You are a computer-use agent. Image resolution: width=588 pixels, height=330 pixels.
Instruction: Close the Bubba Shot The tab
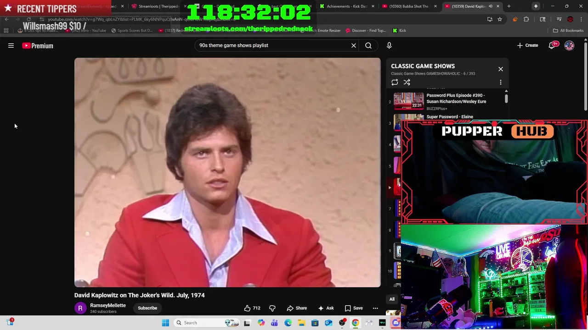[x=435, y=6]
